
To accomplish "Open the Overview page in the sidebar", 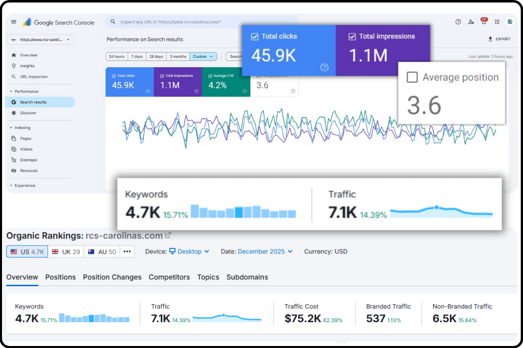I will tap(27, 55).
